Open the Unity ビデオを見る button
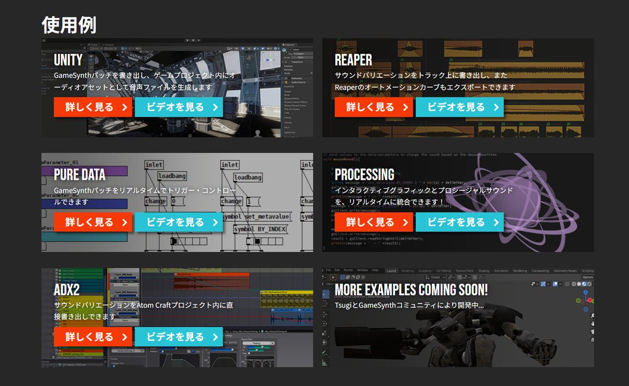Viewport: 629px width, 386px height. 179,107
